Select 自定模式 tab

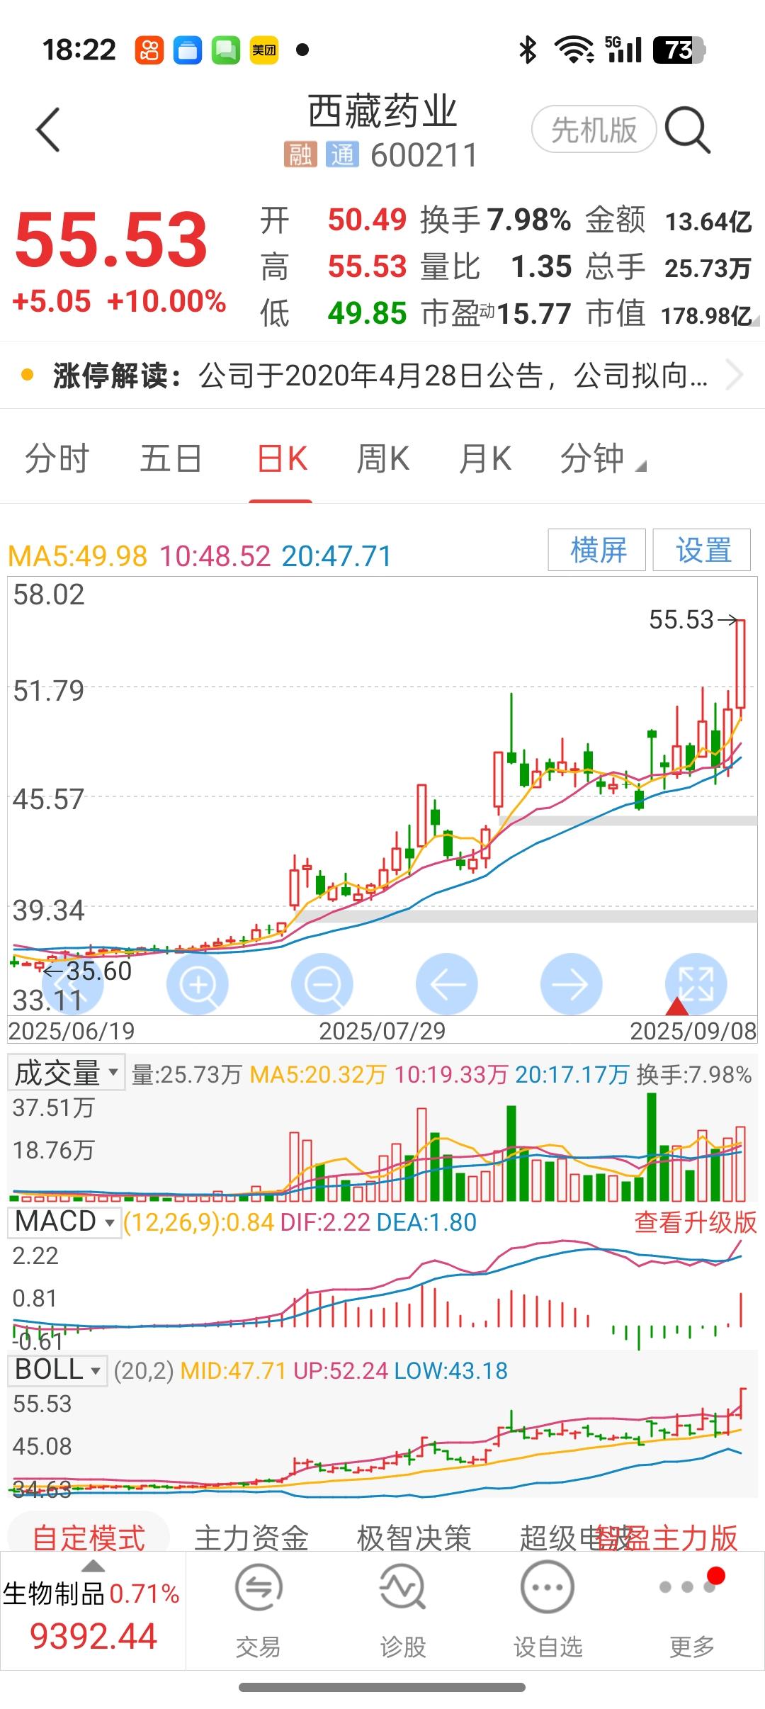coord(89,1538)
